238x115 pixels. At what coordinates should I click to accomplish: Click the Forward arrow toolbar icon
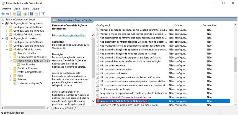tap(7, 14)
